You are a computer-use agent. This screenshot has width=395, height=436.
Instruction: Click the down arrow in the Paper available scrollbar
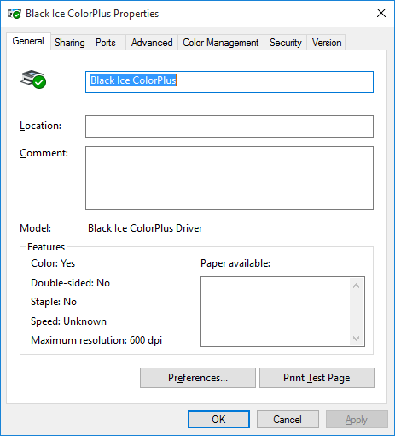point(356,339)
